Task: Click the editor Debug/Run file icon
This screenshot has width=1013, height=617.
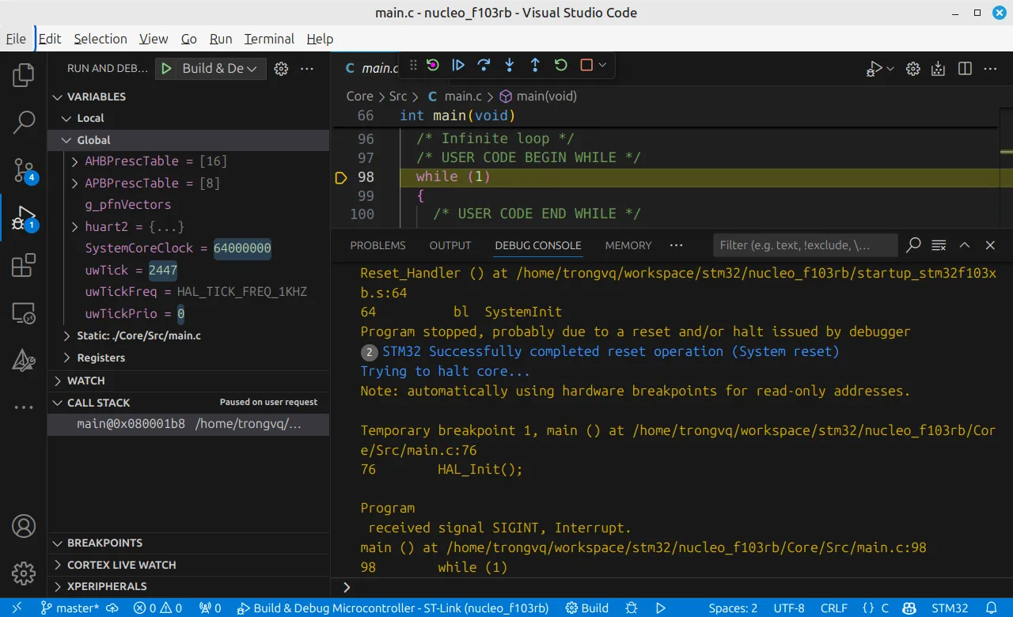Action: coord(875,69)
